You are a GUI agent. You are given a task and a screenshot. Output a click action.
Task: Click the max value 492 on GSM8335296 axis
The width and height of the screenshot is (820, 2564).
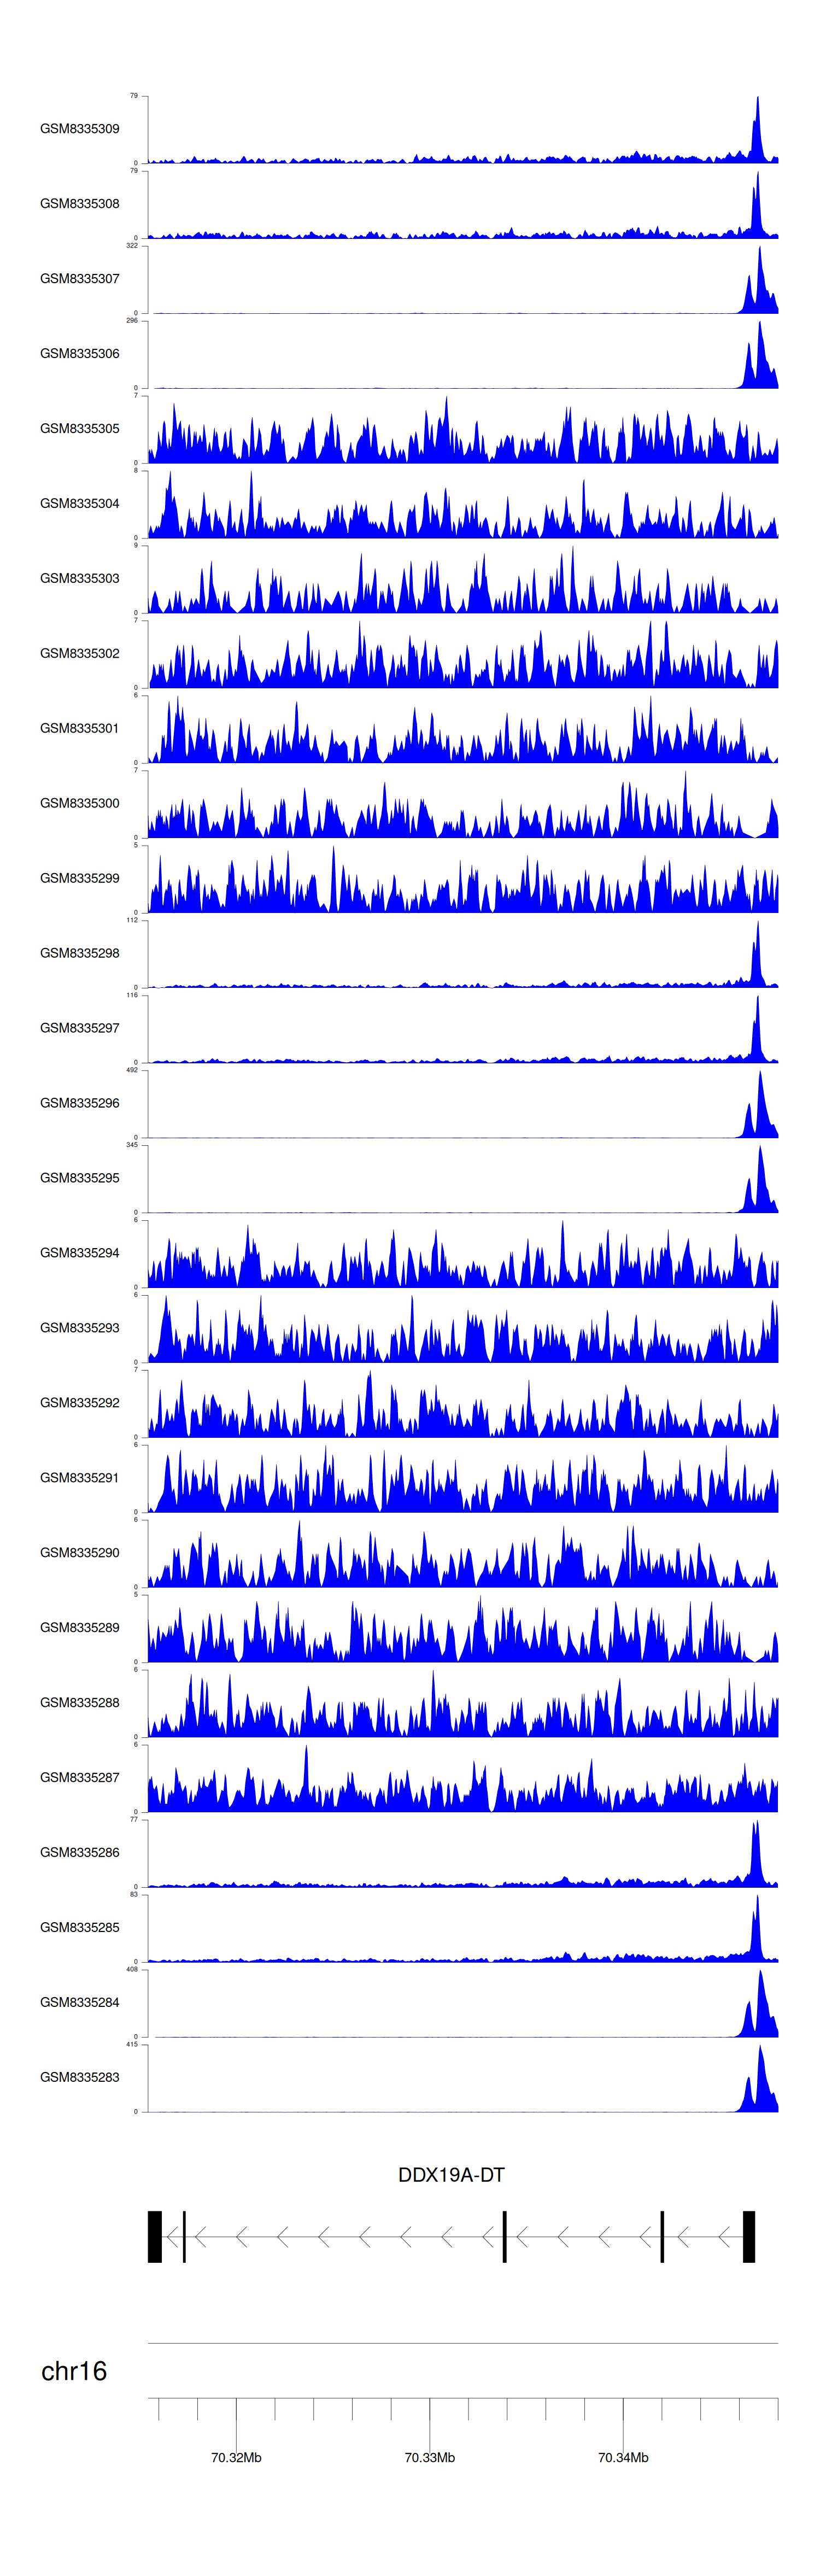(132, 1070)
